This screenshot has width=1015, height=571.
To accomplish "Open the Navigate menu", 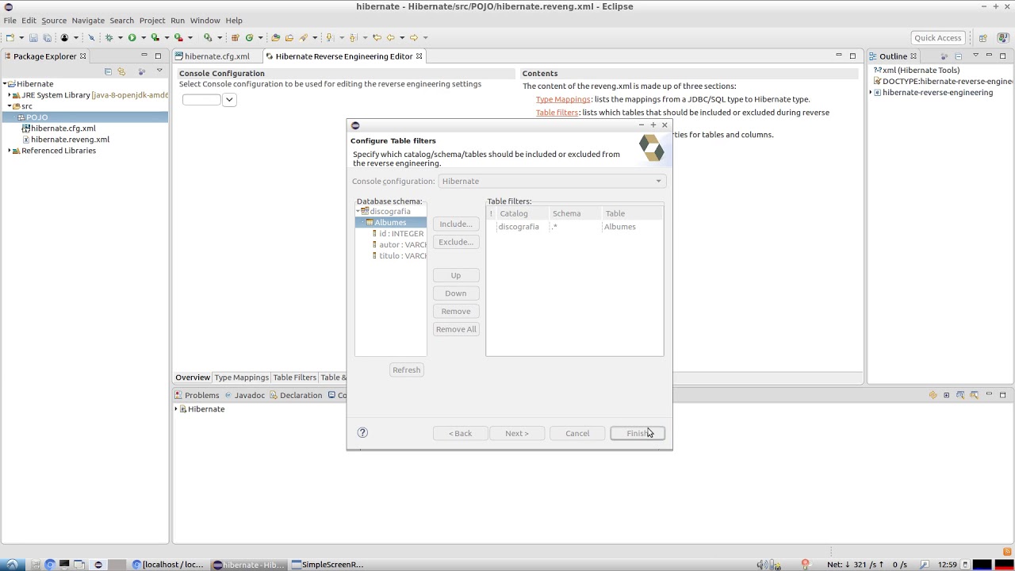I will [x=88, y=20].
